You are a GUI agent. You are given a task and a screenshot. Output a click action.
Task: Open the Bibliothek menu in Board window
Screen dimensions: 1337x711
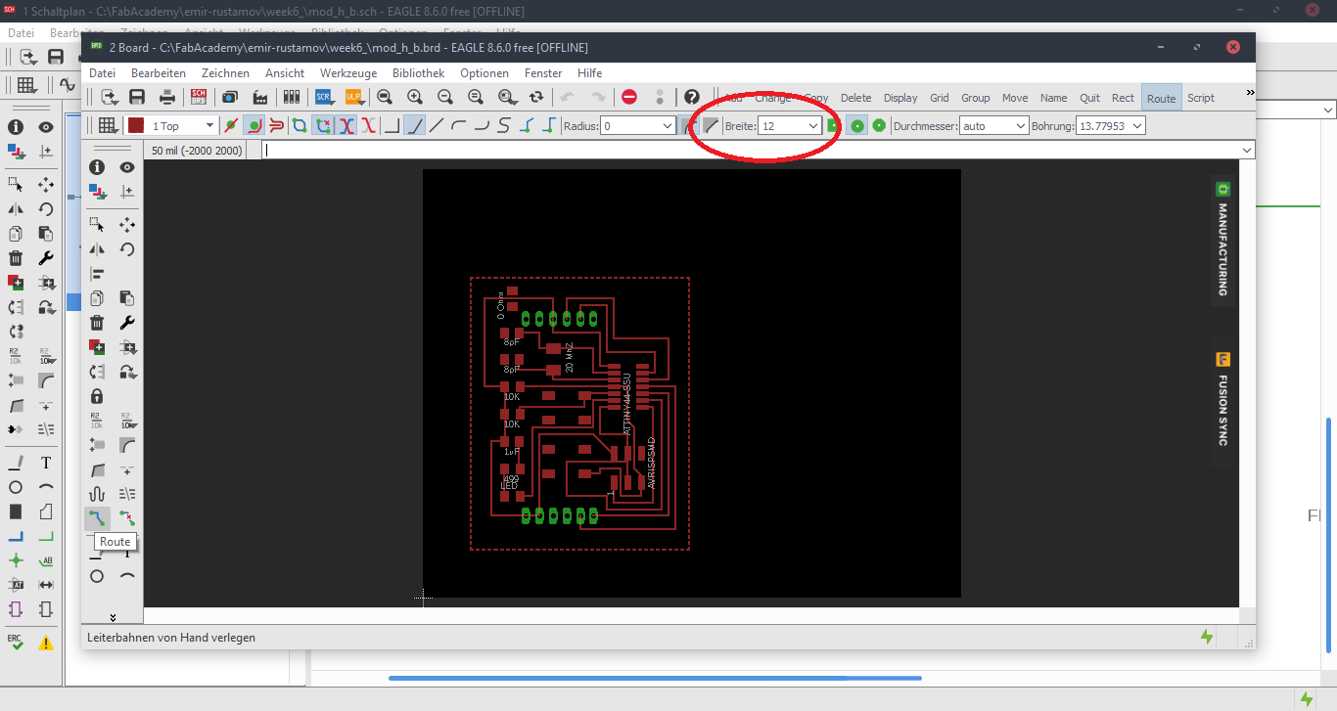coord(418,73)
